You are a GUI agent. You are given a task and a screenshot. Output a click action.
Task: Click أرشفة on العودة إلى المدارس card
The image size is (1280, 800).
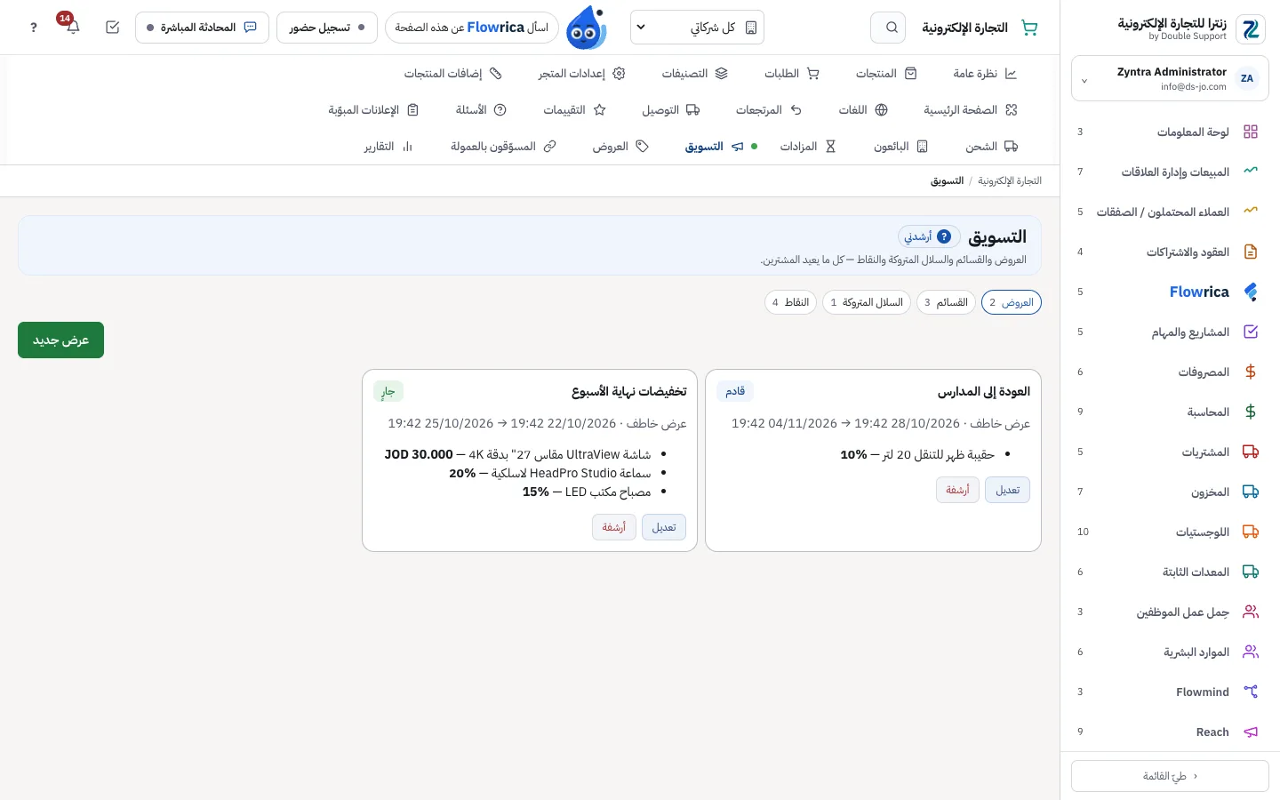click(957, 490)
